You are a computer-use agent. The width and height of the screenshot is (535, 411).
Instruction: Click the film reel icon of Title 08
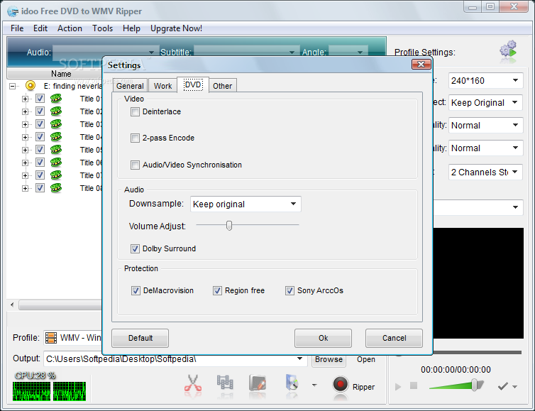click(x=56, y=188)
